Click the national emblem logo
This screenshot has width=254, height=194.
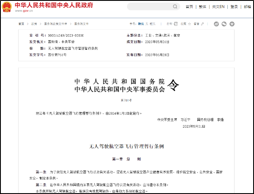pos(7,7)
